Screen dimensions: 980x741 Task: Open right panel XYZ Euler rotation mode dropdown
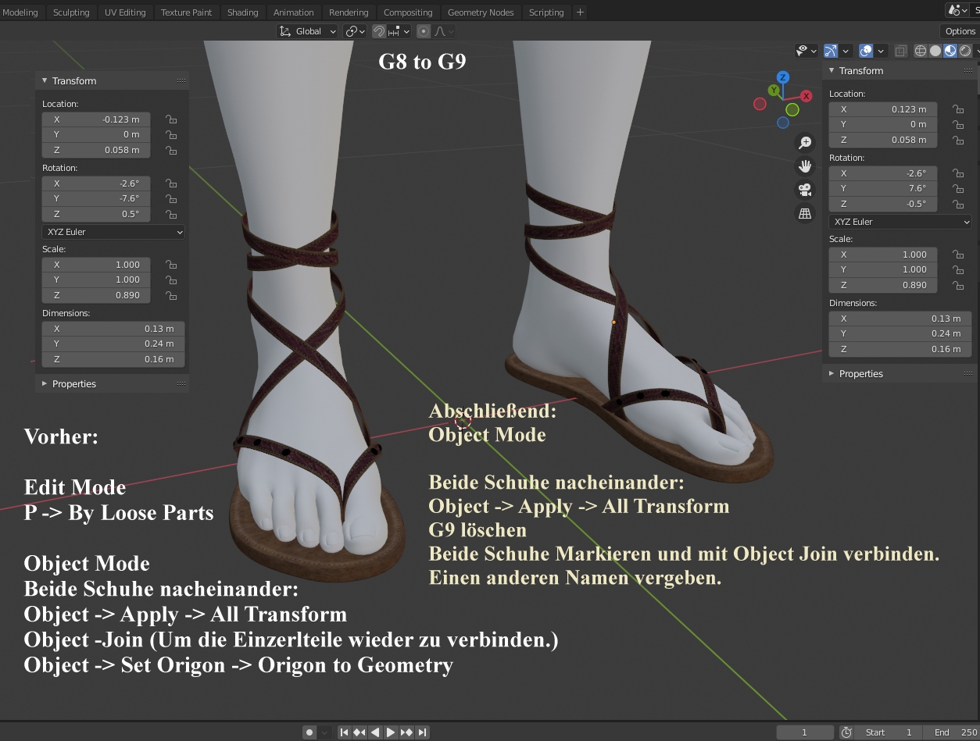[900, 222]
